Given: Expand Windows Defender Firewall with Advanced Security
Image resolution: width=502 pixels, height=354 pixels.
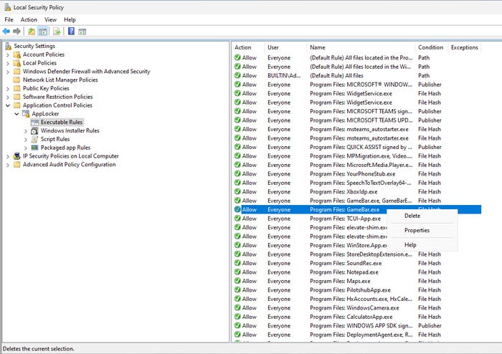Looking at the screenshot, I should point(8,72).
